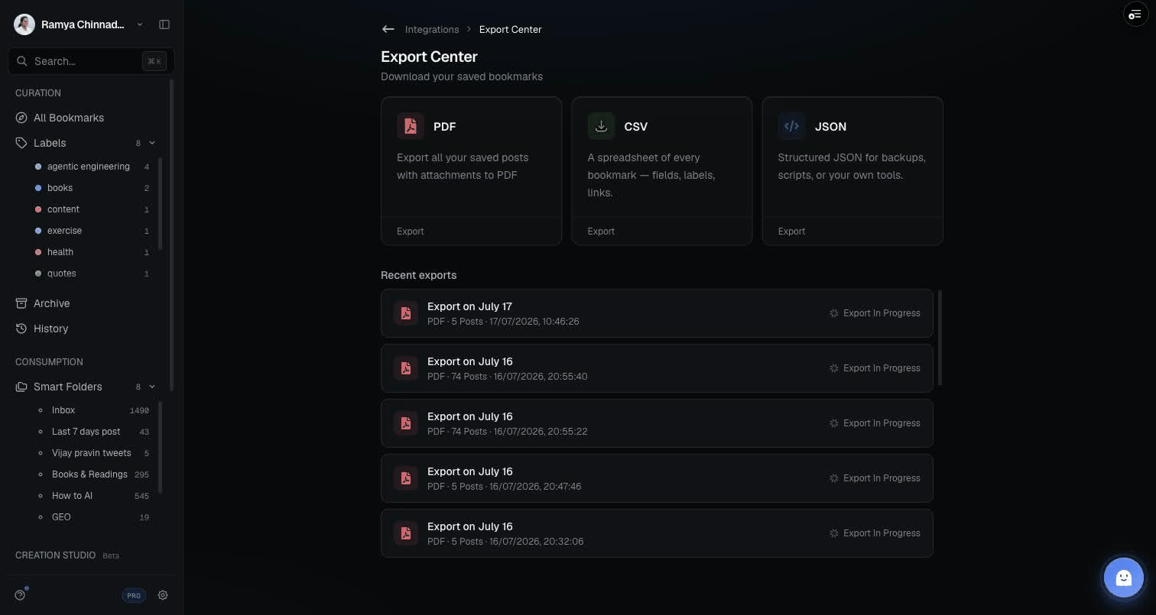
Task: Open the Export on July 17 row
Action: pyautogui.click(x=657, y=313)
